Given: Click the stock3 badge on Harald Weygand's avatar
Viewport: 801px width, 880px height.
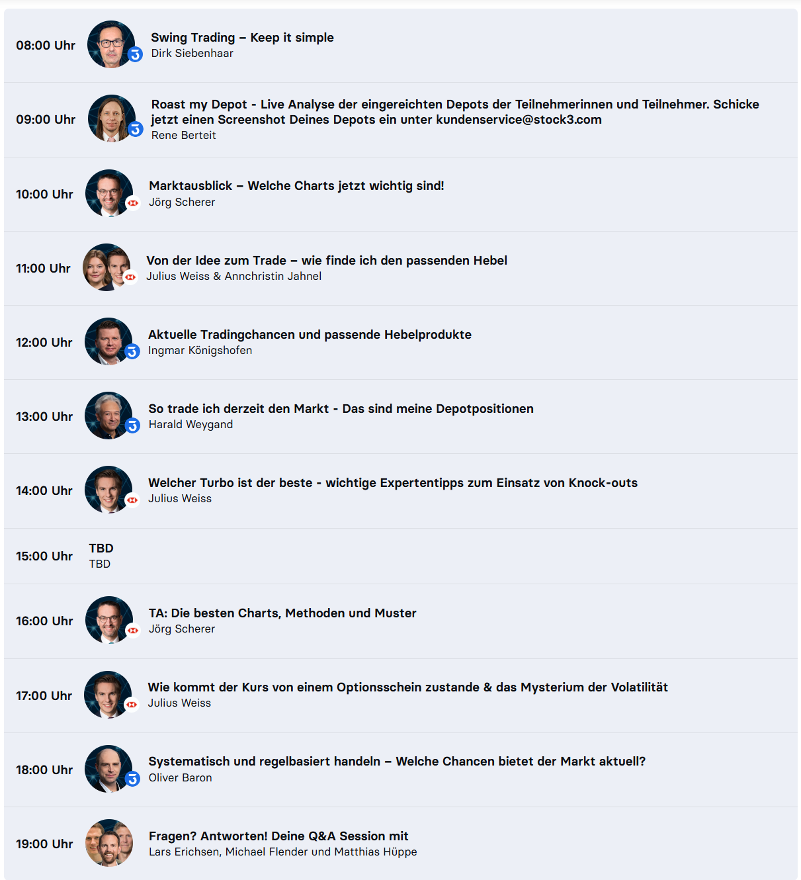Looking at the screenshot, I should point(132,426).
